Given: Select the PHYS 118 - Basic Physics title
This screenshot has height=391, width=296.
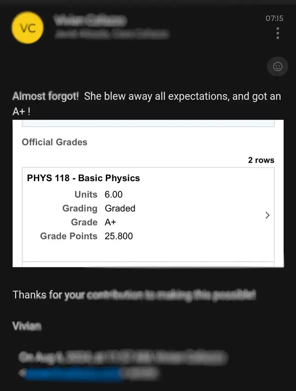Looking at the screenshot, I should pyautogui.click(x=83, y=178).
